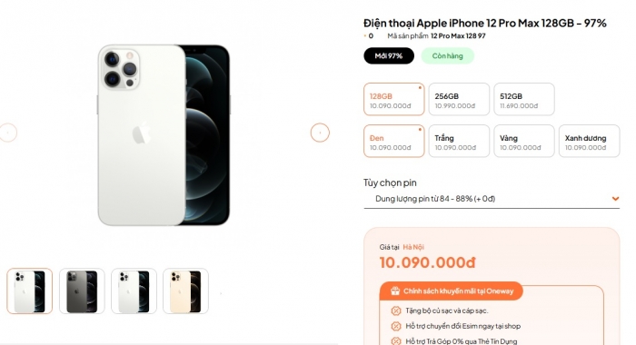Change the Hà Nội price location
This screenshot has width=636, height=345.
[x=412, y=247]
